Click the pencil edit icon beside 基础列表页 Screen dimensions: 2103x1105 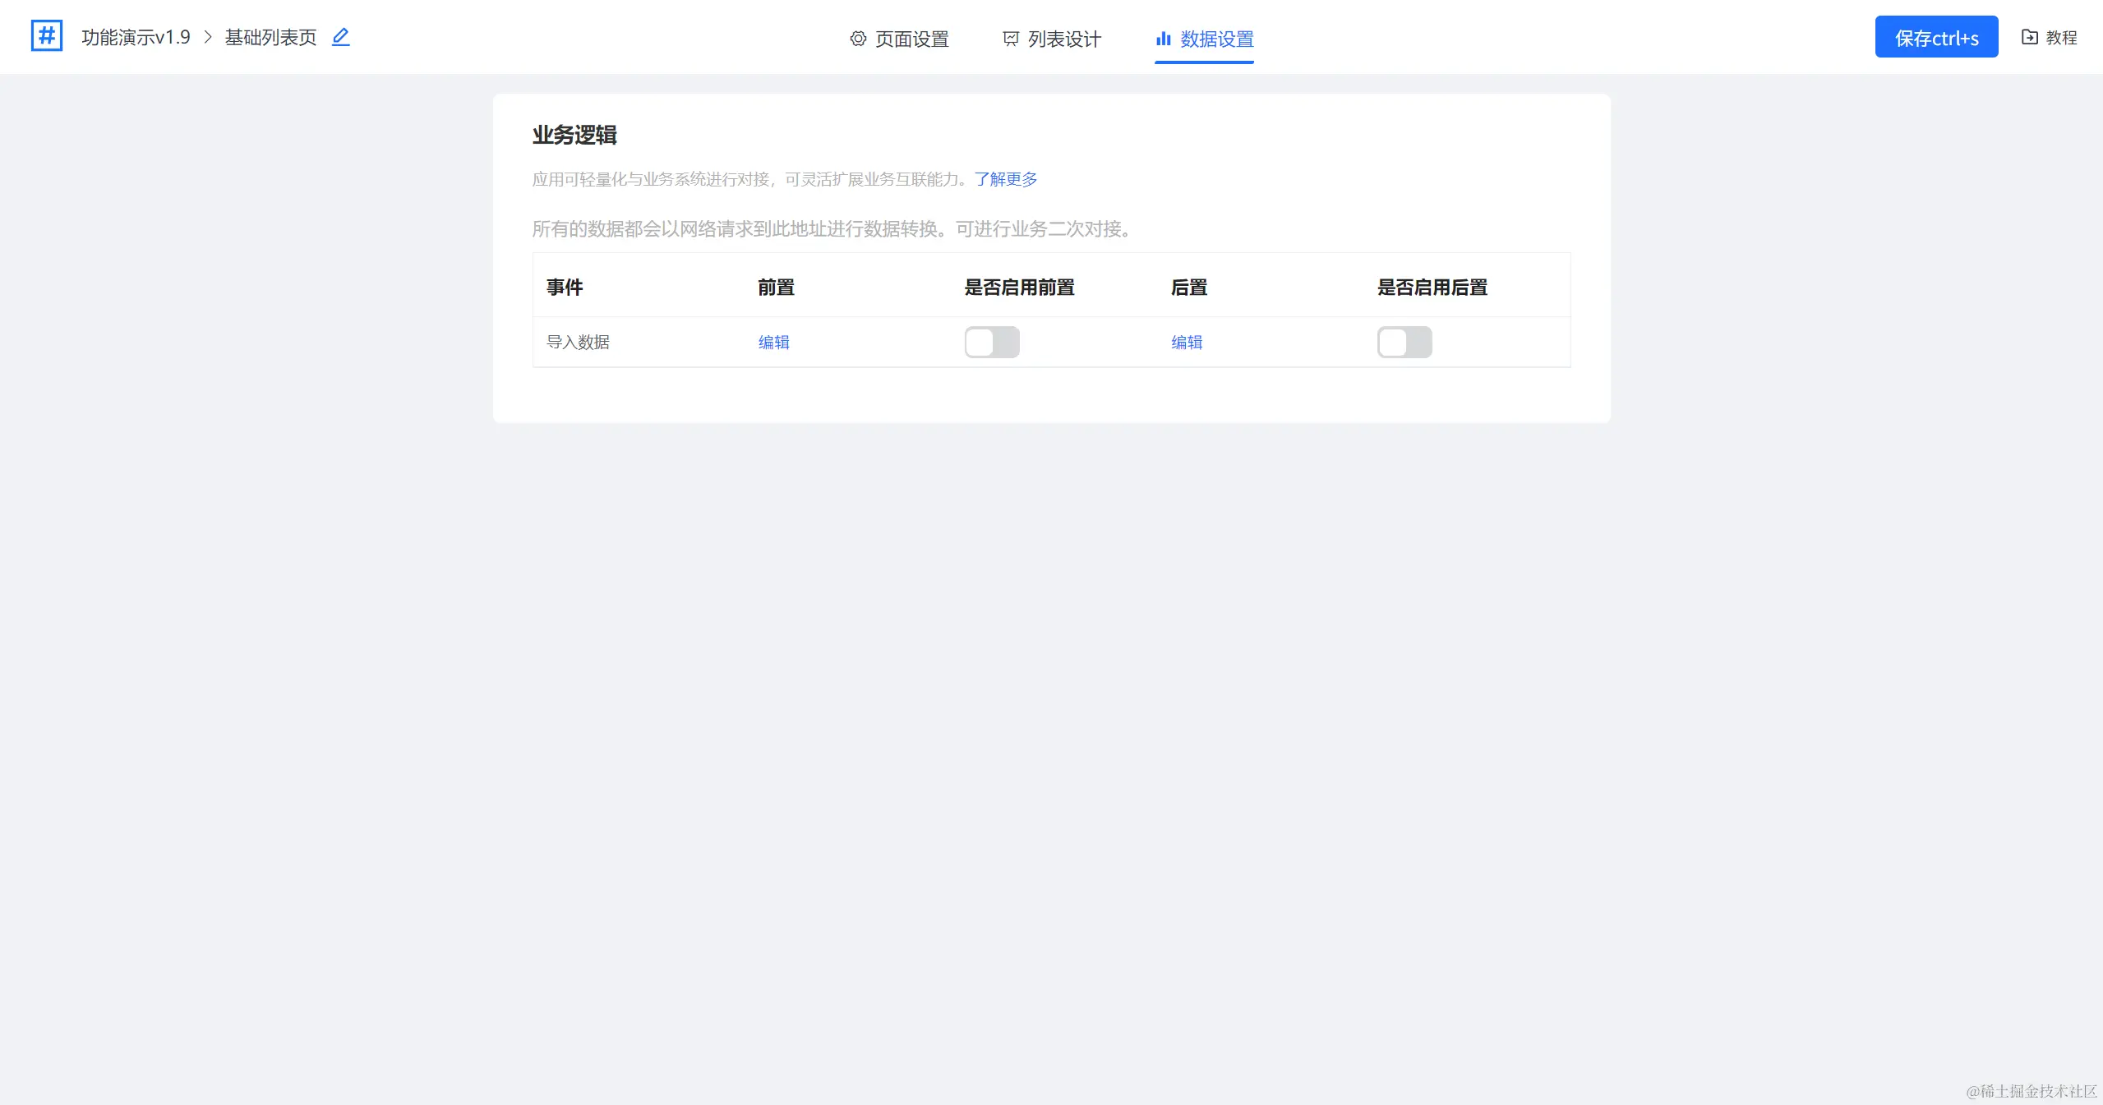(x=340, y=37)
